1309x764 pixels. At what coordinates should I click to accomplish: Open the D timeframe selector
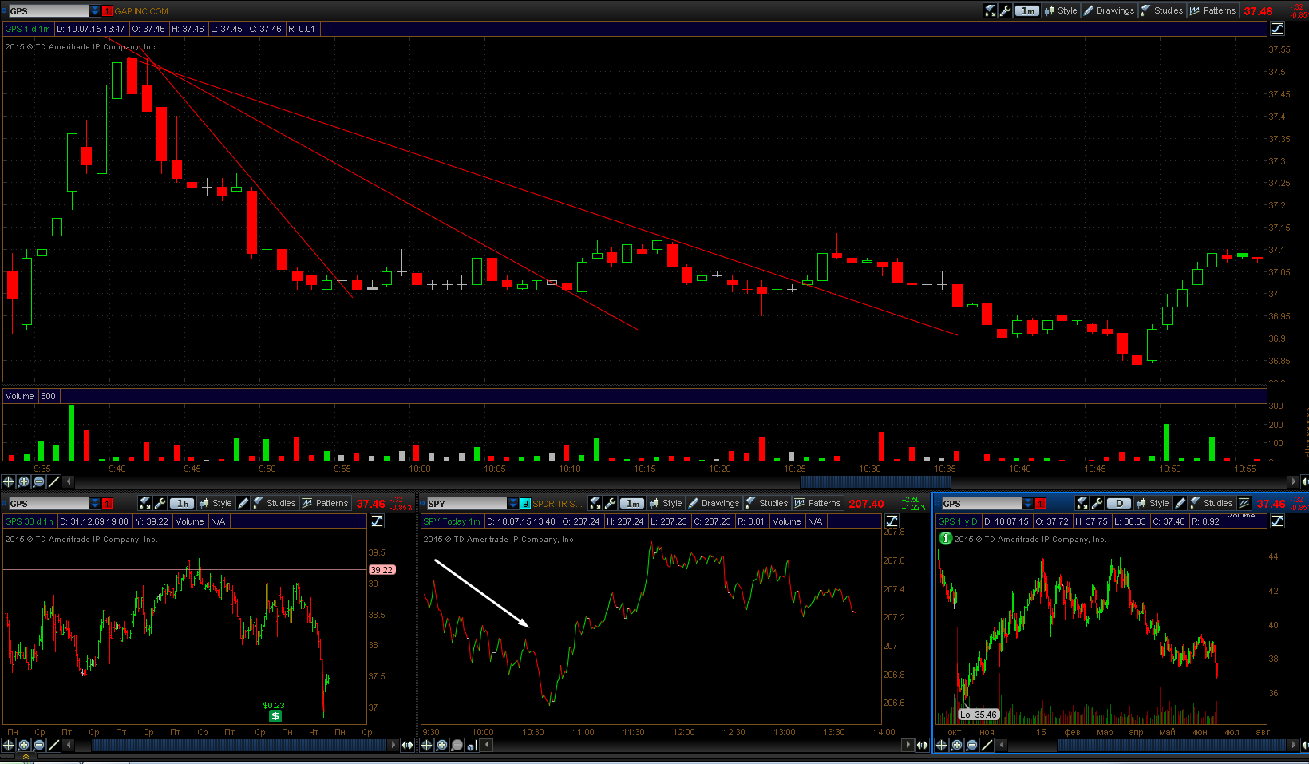1119,503
